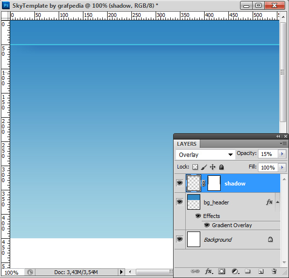Click the canvas scroll up arrow

point(283,17)
